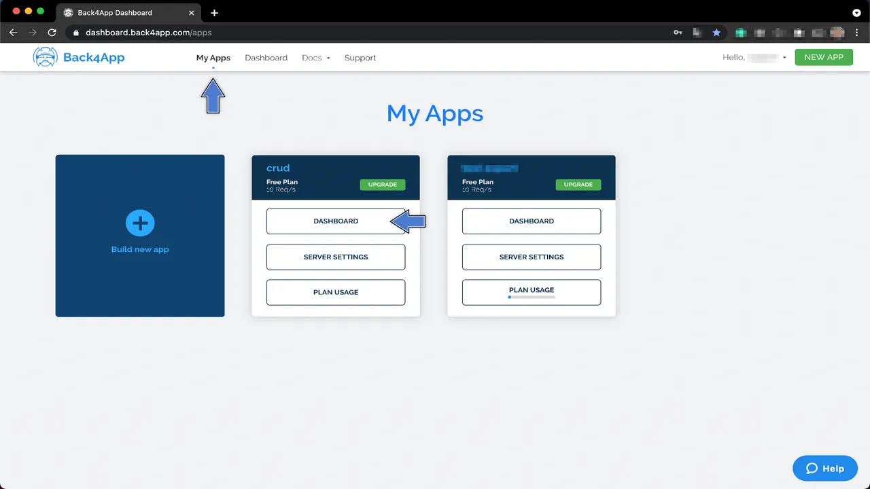Click the green NEW APP button
The image size is (870, 489).
824,57
